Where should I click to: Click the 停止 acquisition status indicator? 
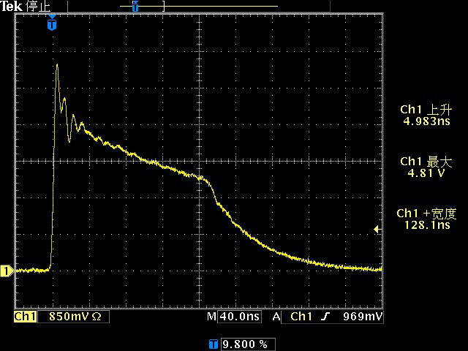click(x=37, y=7)
